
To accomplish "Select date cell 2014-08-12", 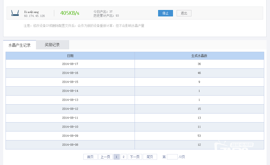I will point(70,109).
